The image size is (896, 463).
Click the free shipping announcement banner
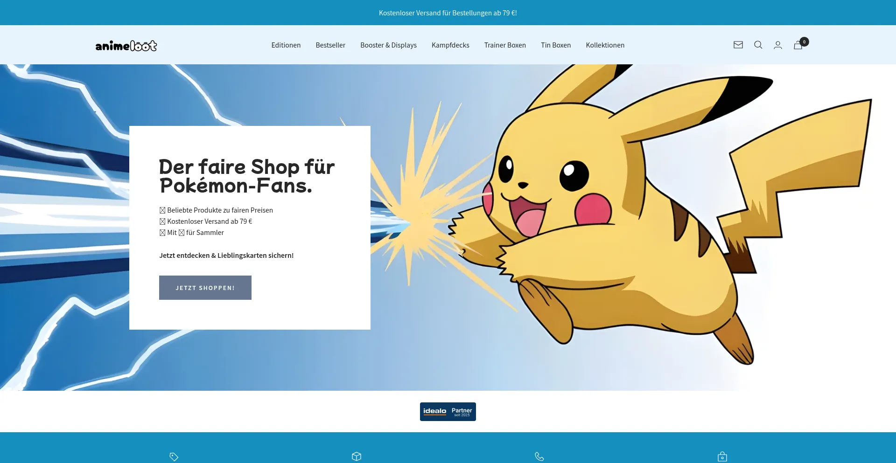[x=448, y=13]
